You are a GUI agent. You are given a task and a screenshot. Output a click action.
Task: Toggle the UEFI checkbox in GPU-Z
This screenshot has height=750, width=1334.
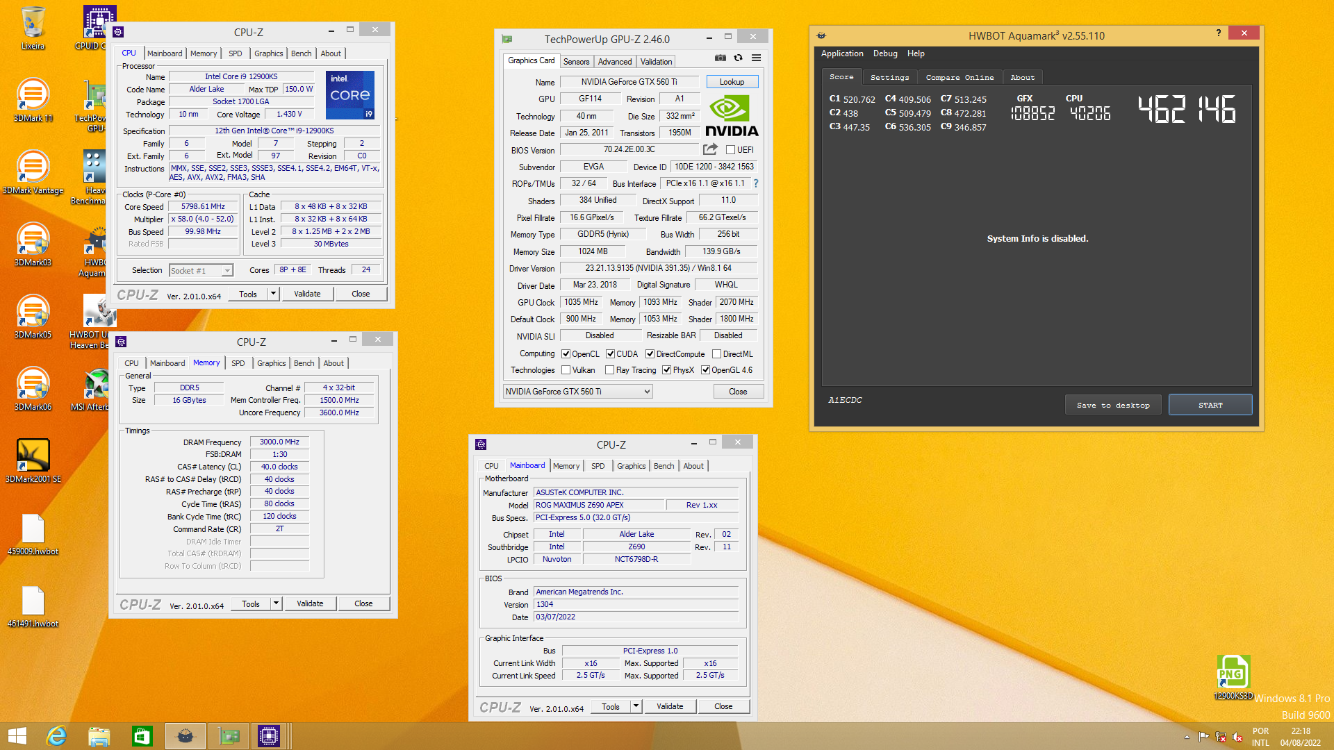(x=731, y=150)
